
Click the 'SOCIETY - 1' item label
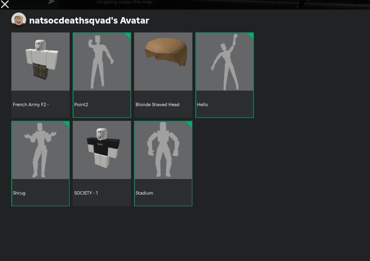86,193
